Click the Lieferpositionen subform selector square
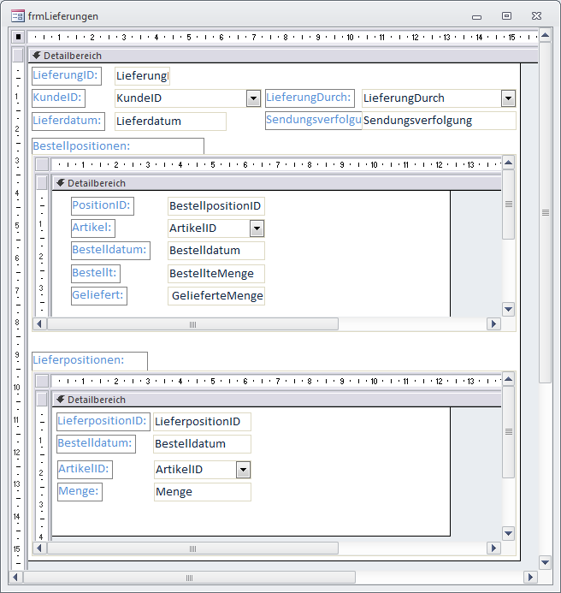Screen dimensions: 561x593 42,381
